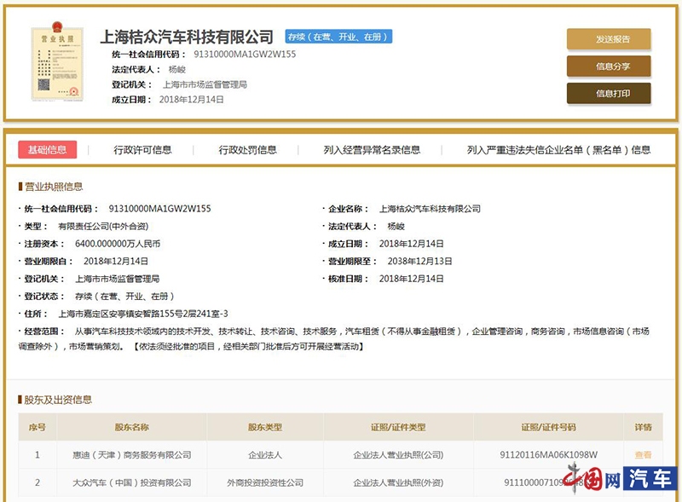Click the cell 外商投资投资性公司
Screen dimensions: 682x502
[265, 482]
